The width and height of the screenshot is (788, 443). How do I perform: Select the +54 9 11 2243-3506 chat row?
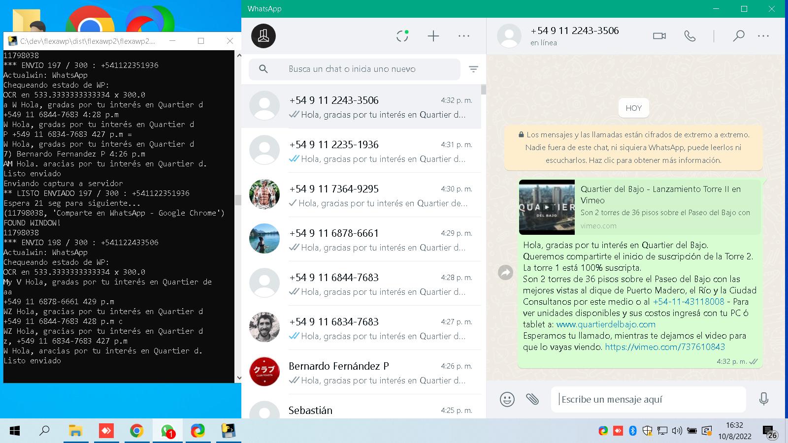[361, 106]
